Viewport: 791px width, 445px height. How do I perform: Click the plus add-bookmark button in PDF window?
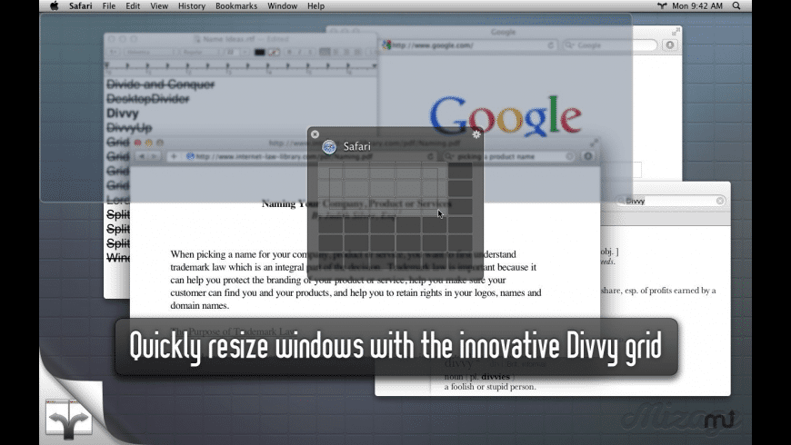(174, 157)
